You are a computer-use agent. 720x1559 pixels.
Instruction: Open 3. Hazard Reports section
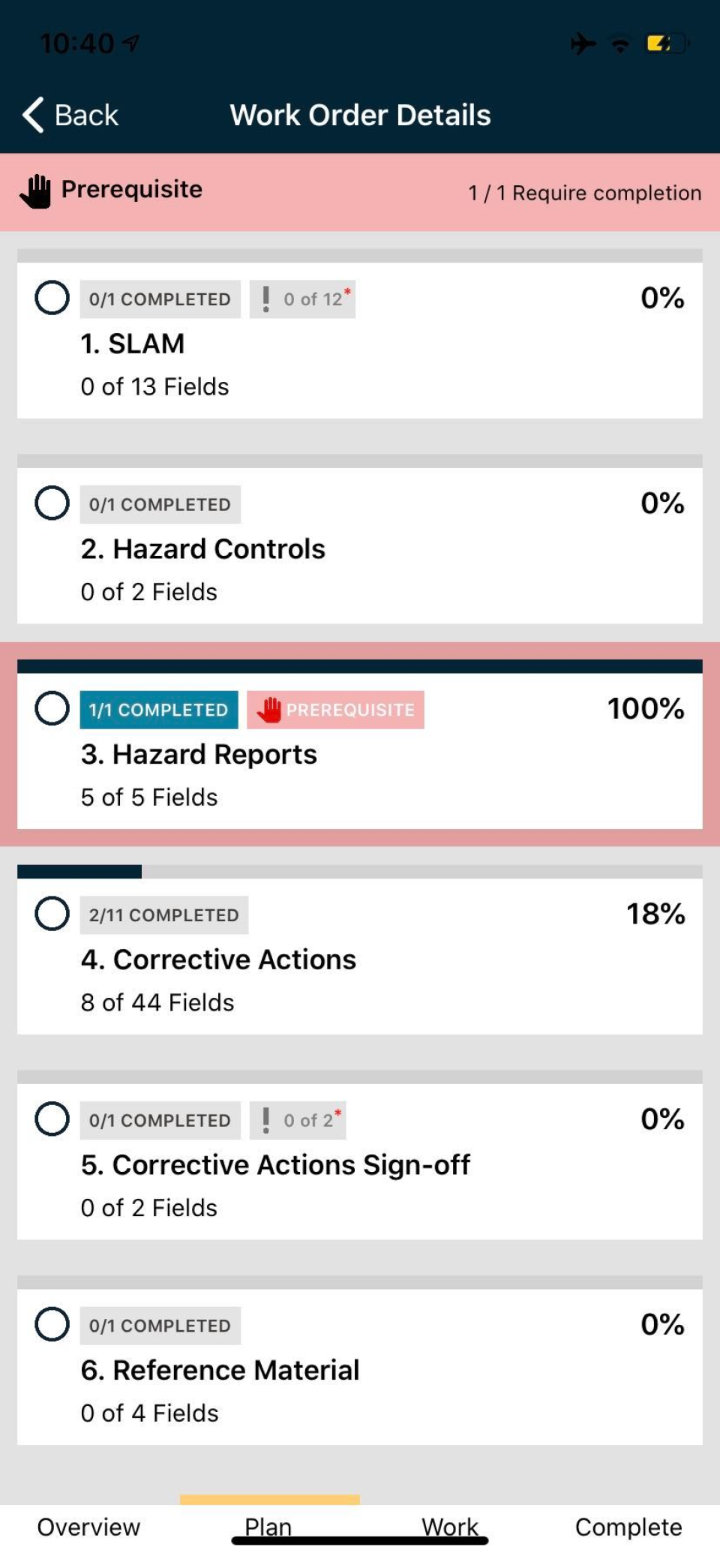tap(199, 755)
